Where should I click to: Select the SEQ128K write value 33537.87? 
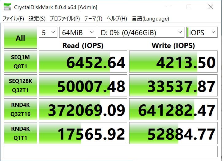173,85
